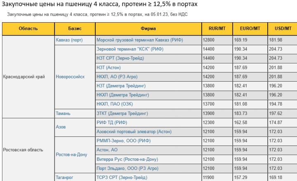Click НЗТ СРТ (Зерно-Трейд) company link
The image size is (297, 181).
point(120,58)
